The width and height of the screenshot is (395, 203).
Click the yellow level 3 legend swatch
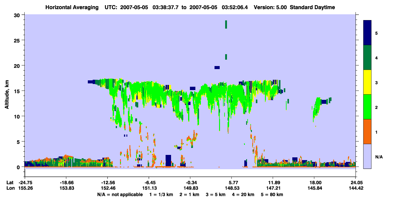367,82
